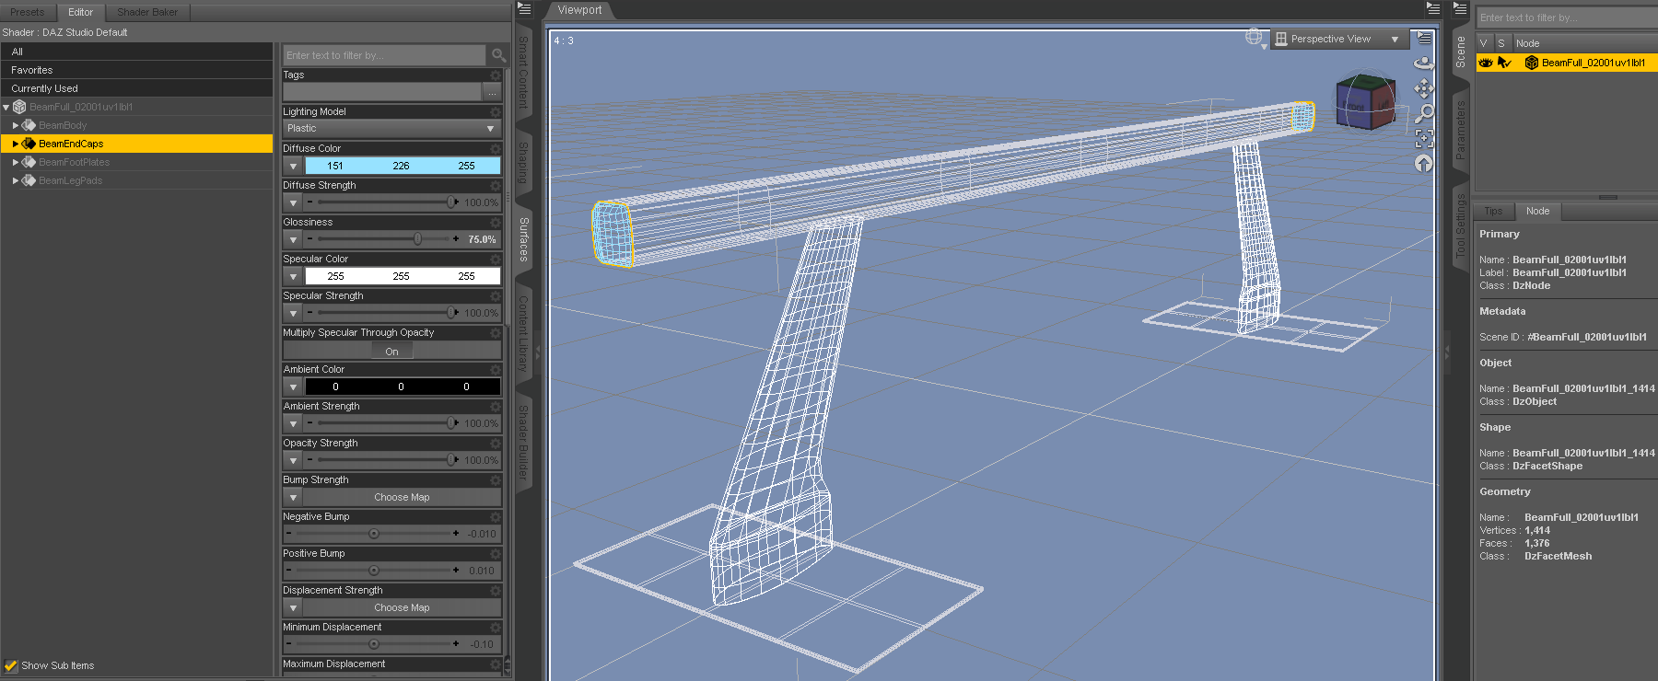Viewport: 1658px width, 681px height.
Task: Open the Content Library side tab
Action: pos(523,333)
